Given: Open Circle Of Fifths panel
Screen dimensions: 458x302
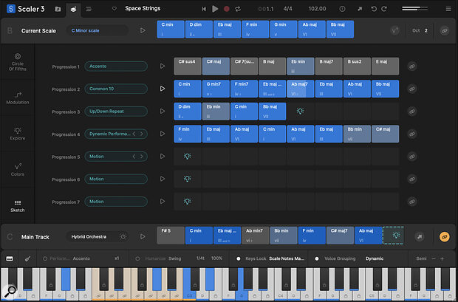Looking at the screenshot, I should point(18,62).
